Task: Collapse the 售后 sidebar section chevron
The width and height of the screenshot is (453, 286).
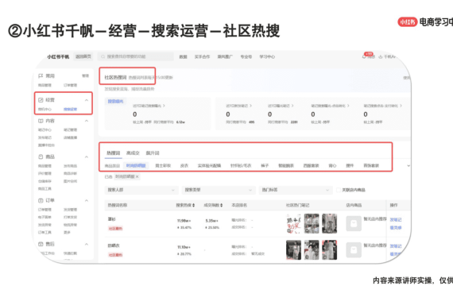Action: 87,245
